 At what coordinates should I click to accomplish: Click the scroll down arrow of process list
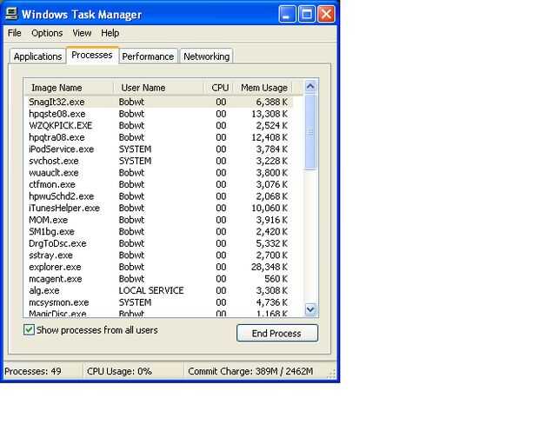coord(310,309)
